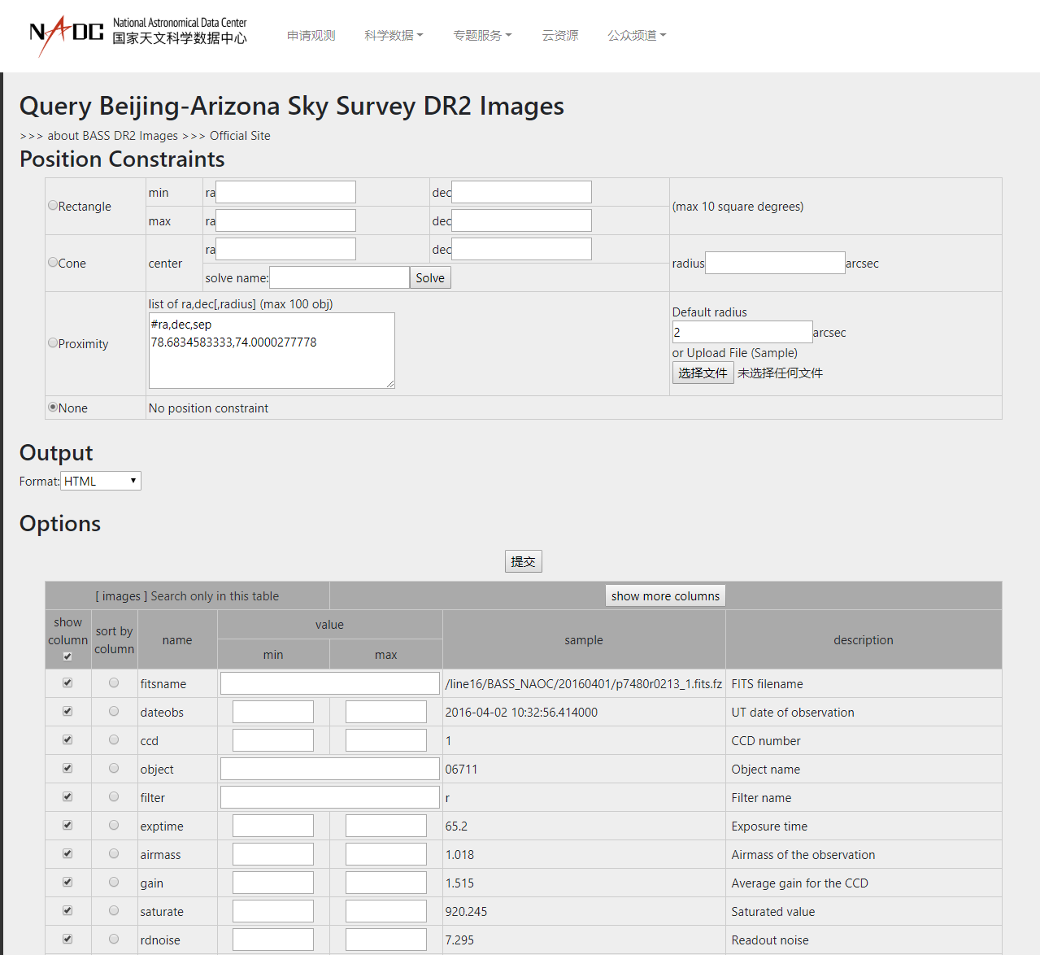Viewport: 1040px width, 955px height.
Task: Click the sample date '2016-04-02 10:32:56.414000'
Action: 521,713
